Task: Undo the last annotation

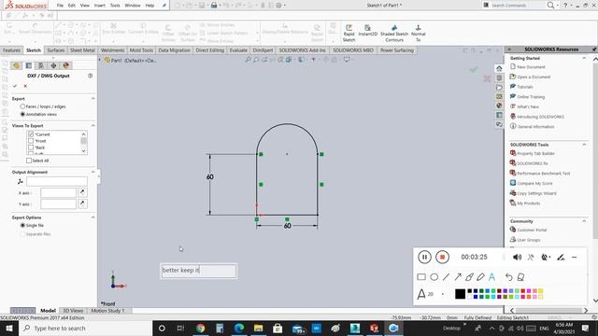Action: tap(508, 277)
